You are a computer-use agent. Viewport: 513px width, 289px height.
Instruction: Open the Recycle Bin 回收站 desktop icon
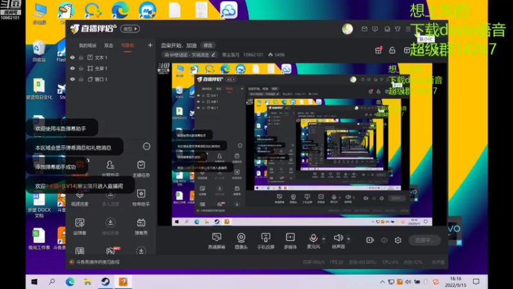click(x=39, y=51)
